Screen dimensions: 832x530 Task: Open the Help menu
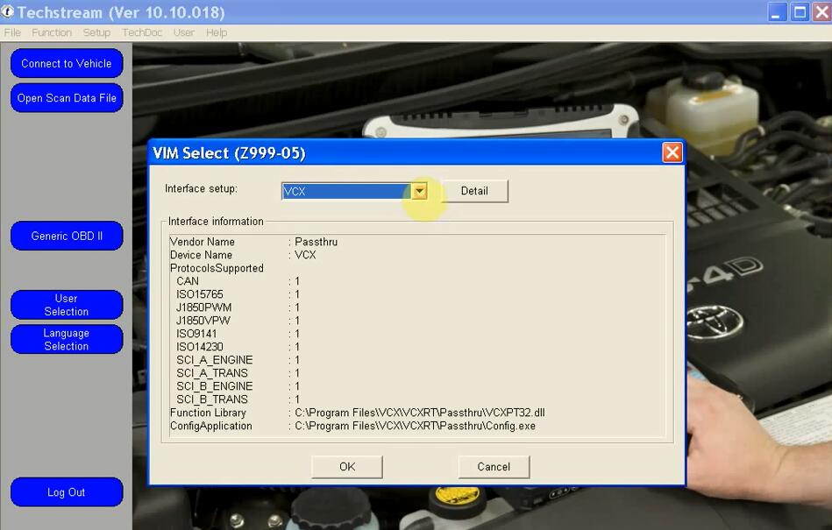[x=217, y=33]
